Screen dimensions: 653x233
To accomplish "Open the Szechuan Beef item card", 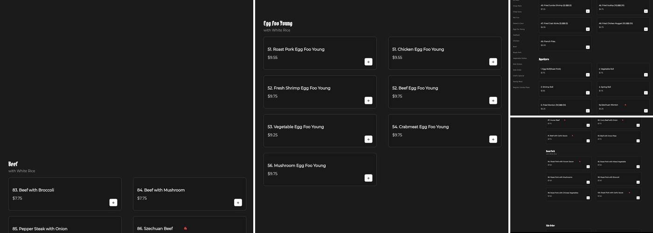I will (189, 226).
